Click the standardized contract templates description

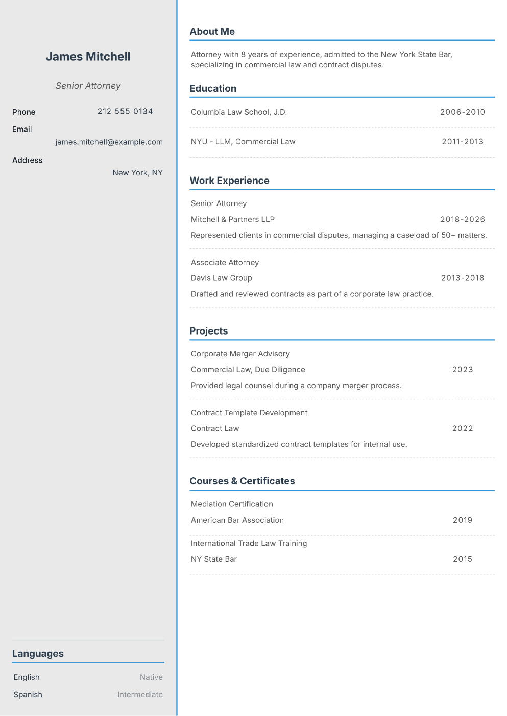[x=299, y=444]
